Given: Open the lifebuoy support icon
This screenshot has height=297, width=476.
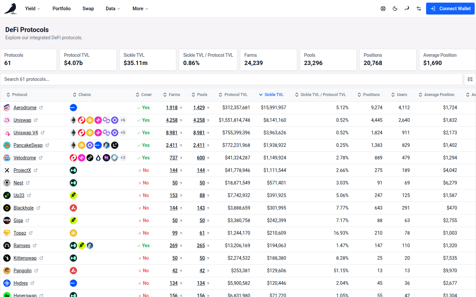Looking at the screenshot, I should [x=383, y=9].
